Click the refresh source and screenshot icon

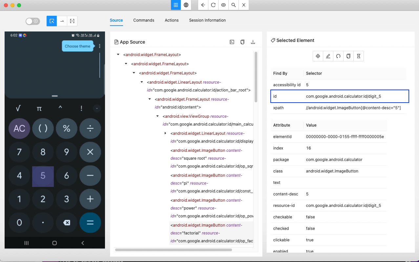(213, 5)
